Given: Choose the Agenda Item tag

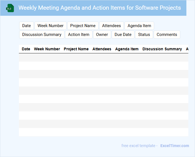Looking at the screenshot, I should coord(139,26).
